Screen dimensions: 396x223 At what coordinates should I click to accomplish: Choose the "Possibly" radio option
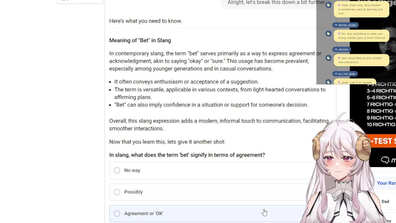point(117,192)
